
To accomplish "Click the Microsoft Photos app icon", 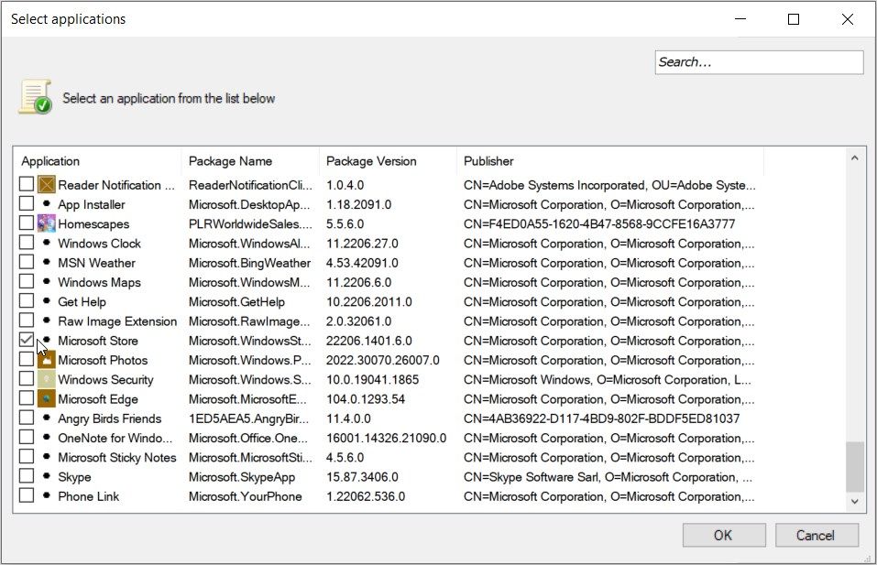I will coord(46,360).
